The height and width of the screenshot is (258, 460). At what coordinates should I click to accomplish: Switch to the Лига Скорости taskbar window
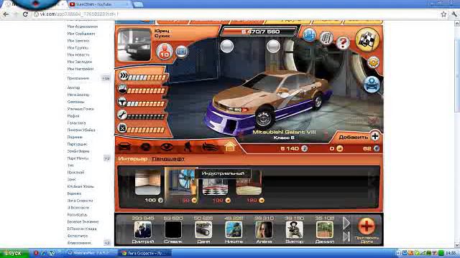pyautogui.click(x=144, y=253)
